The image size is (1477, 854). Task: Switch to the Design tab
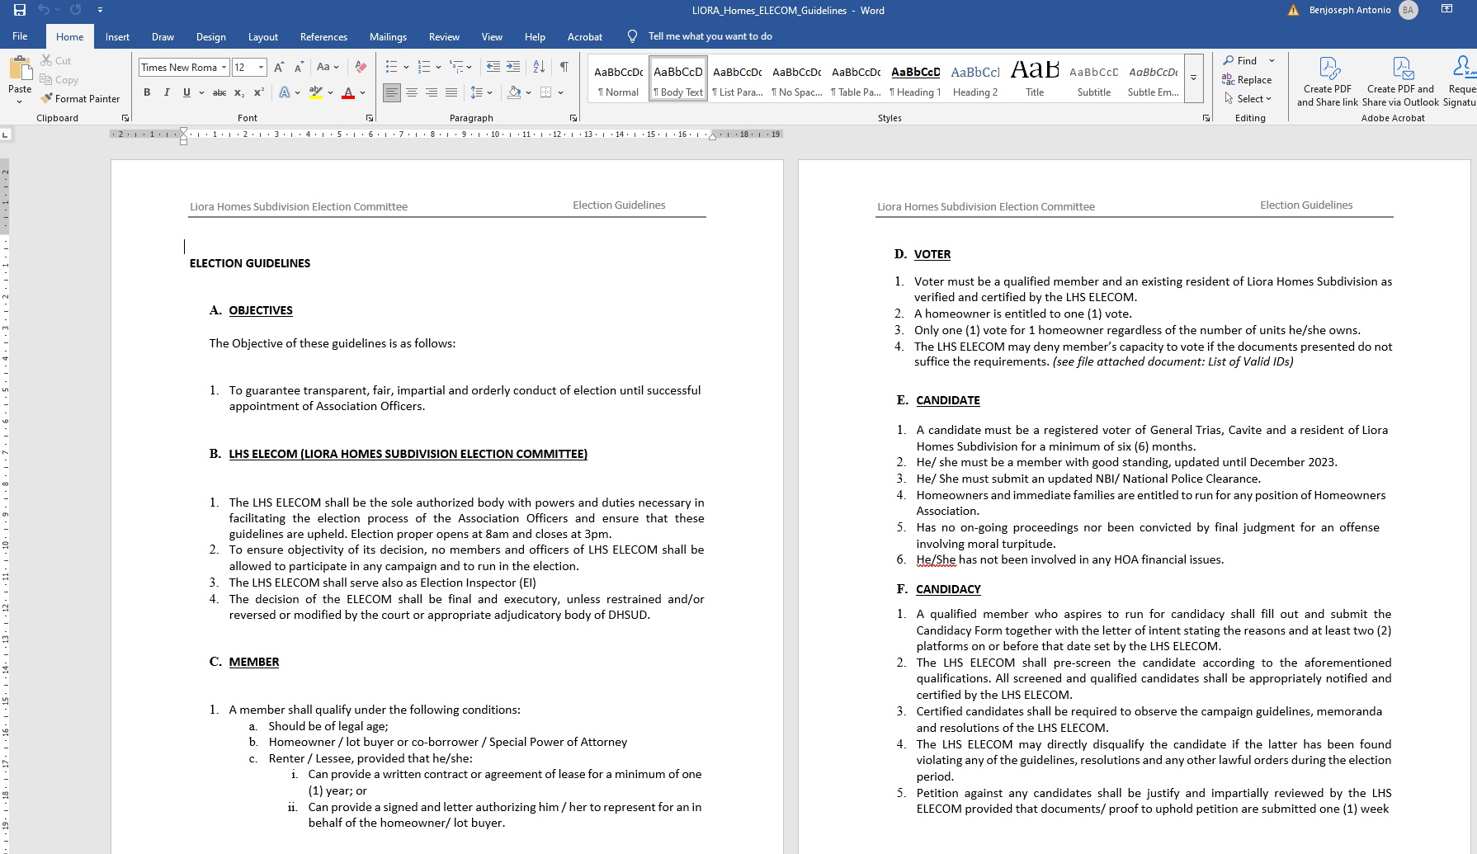pos(210,36)
